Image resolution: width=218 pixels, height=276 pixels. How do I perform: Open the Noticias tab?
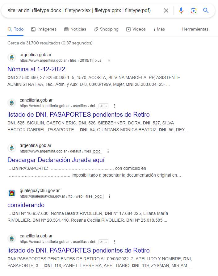pyautogui.click(x=75, y=29)
